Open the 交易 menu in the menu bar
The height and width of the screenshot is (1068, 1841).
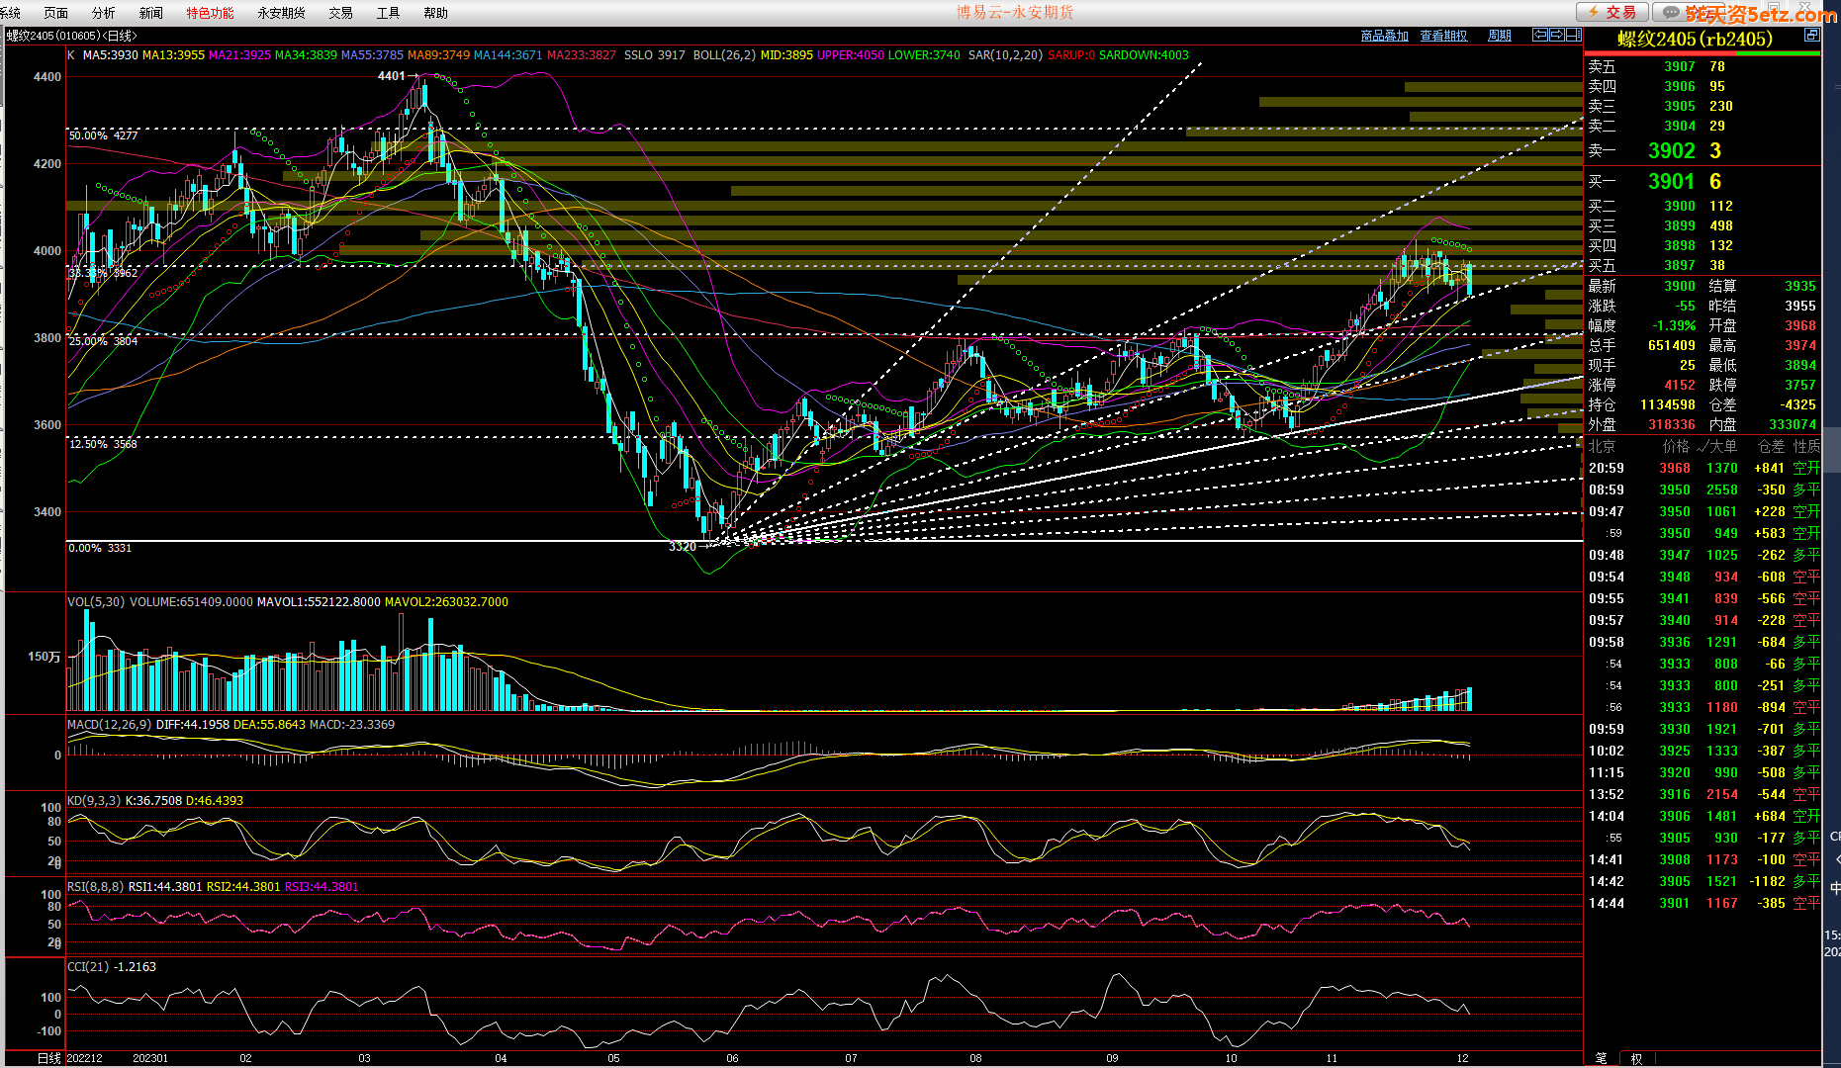tap(340, 13)
